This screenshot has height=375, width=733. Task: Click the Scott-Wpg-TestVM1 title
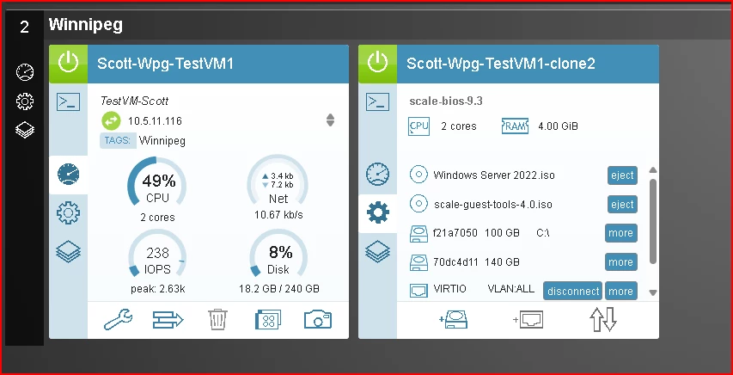click(x=165, y=64)
